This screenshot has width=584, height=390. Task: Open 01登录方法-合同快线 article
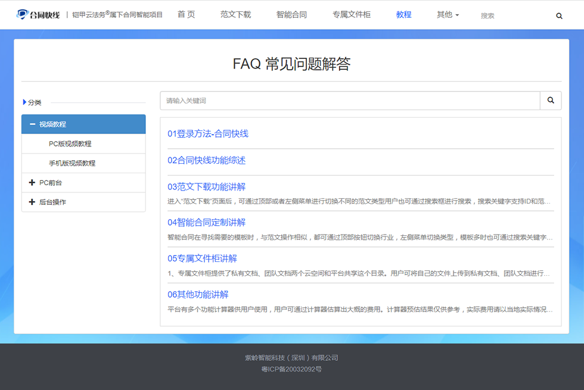click(x=208, y=133)
